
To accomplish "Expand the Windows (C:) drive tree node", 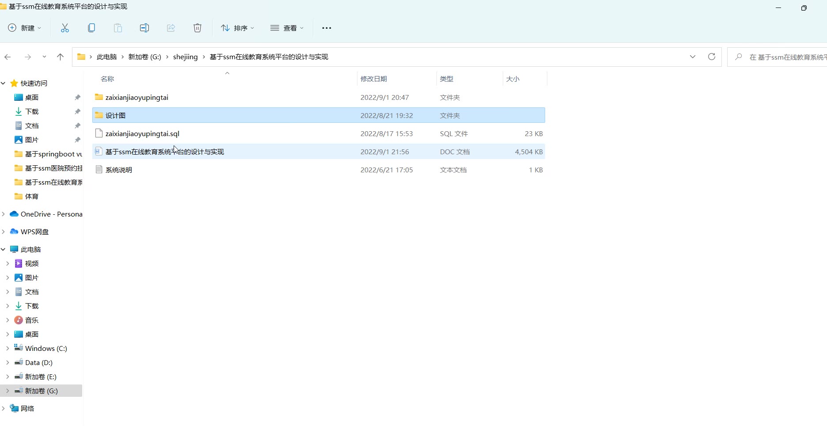I will pyautogui.click(x=8, y=348).
